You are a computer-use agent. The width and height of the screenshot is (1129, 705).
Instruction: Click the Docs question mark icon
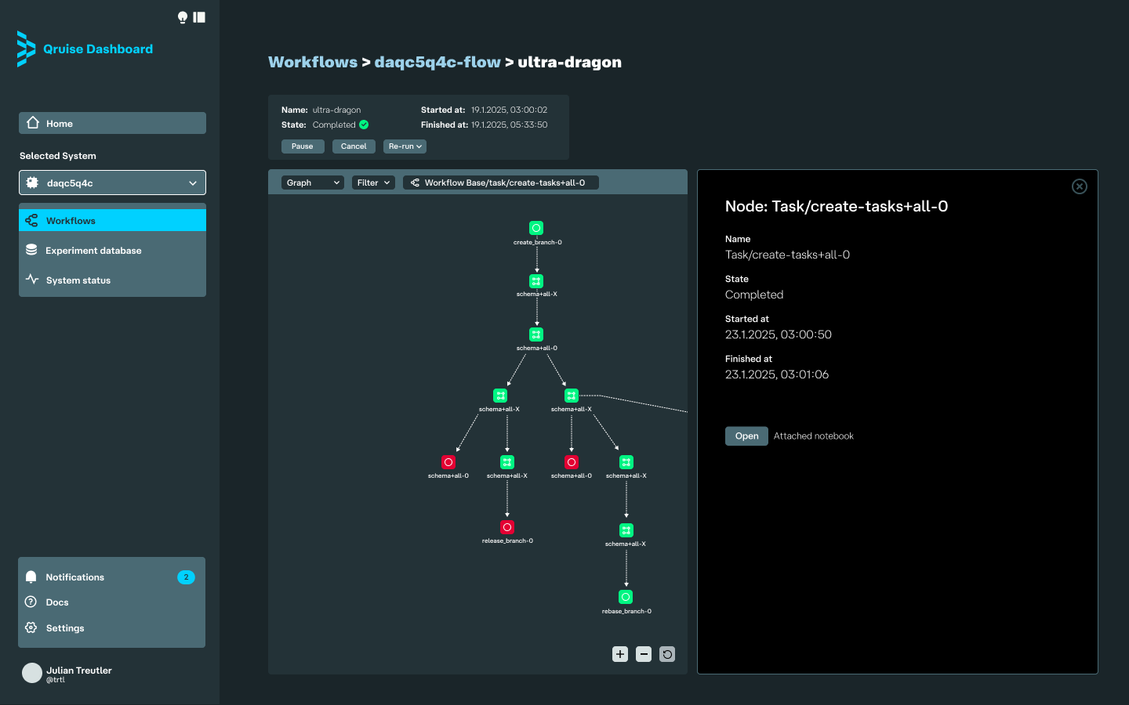click(31, 602)
